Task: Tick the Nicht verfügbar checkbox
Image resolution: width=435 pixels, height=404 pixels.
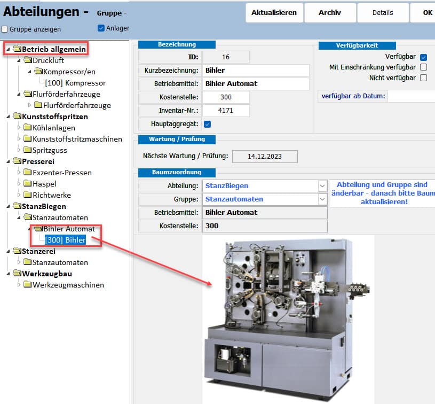Action: click(x=423, y=78)
